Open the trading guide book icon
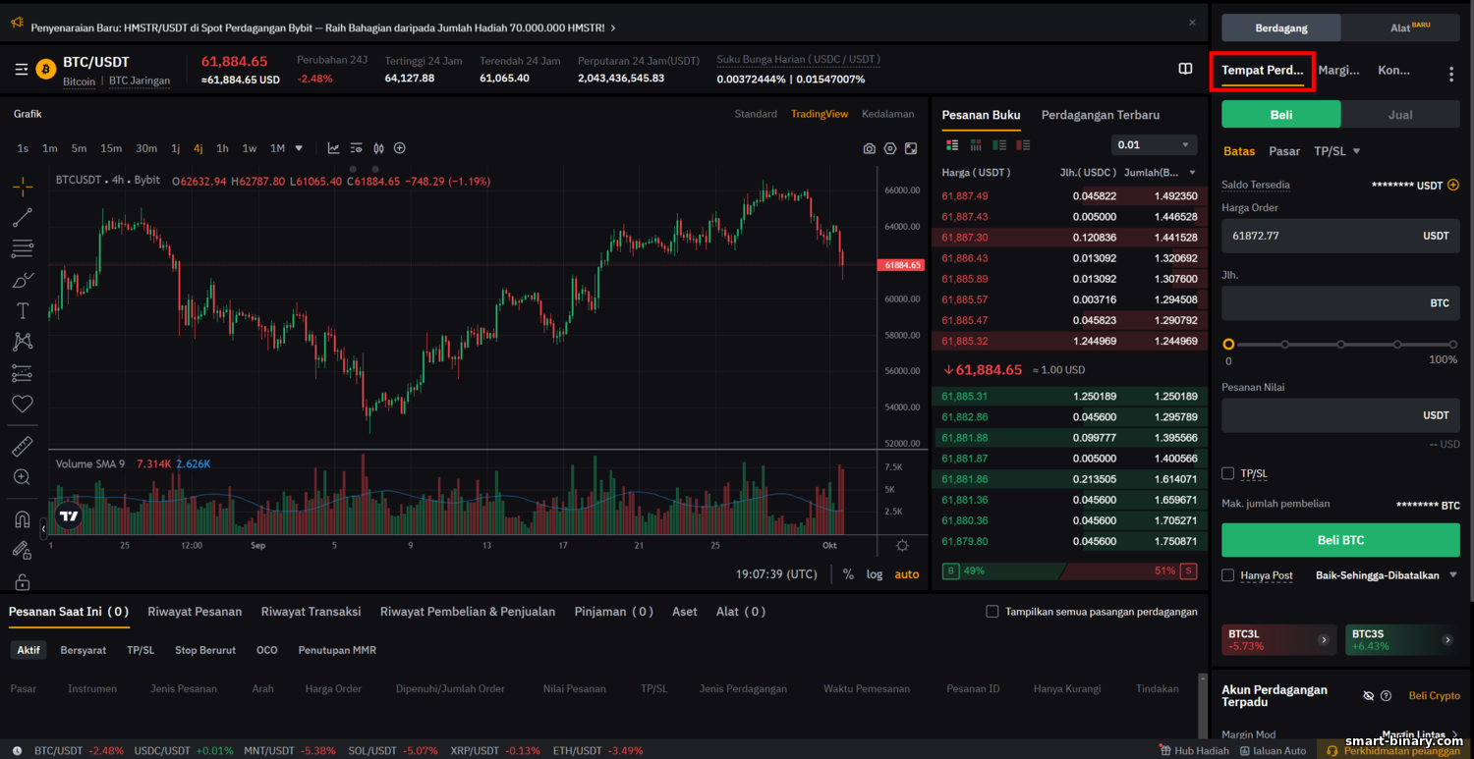This screenshot has height=759, width=1474. coord(1185,69)
